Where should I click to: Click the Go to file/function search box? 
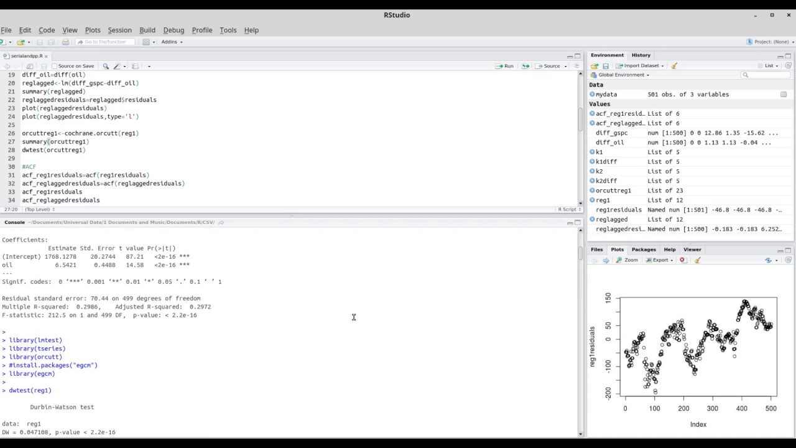[x=105, y=42]
